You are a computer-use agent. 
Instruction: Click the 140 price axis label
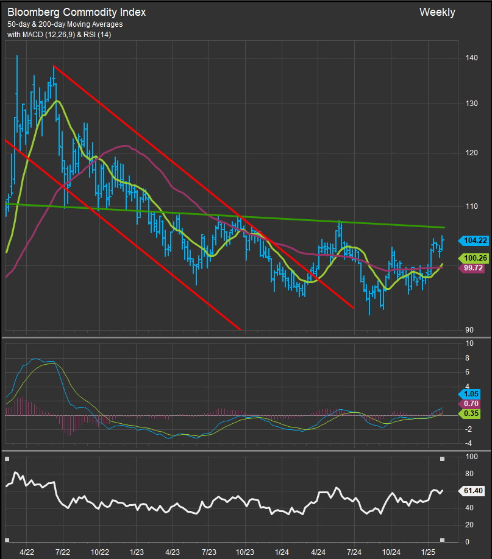(471, 58)
